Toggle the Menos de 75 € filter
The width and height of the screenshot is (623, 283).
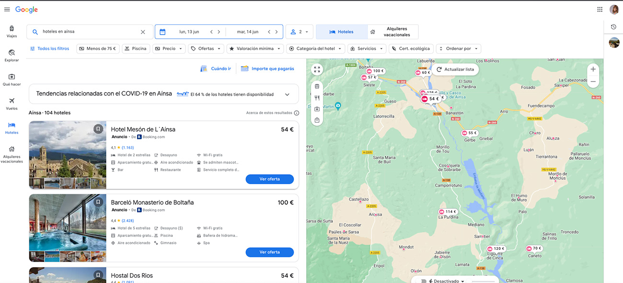98,48
